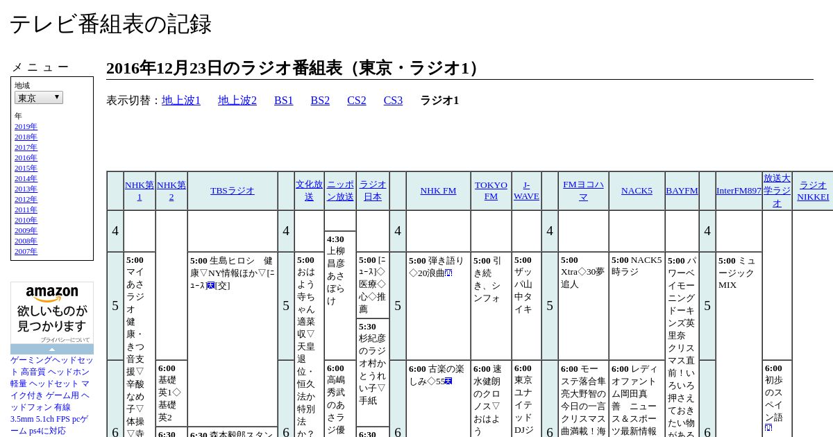Select the 5:00 NACK5時ラジ program cell
The height and width of the screenshot is (437, 833).
coord(637,305)
